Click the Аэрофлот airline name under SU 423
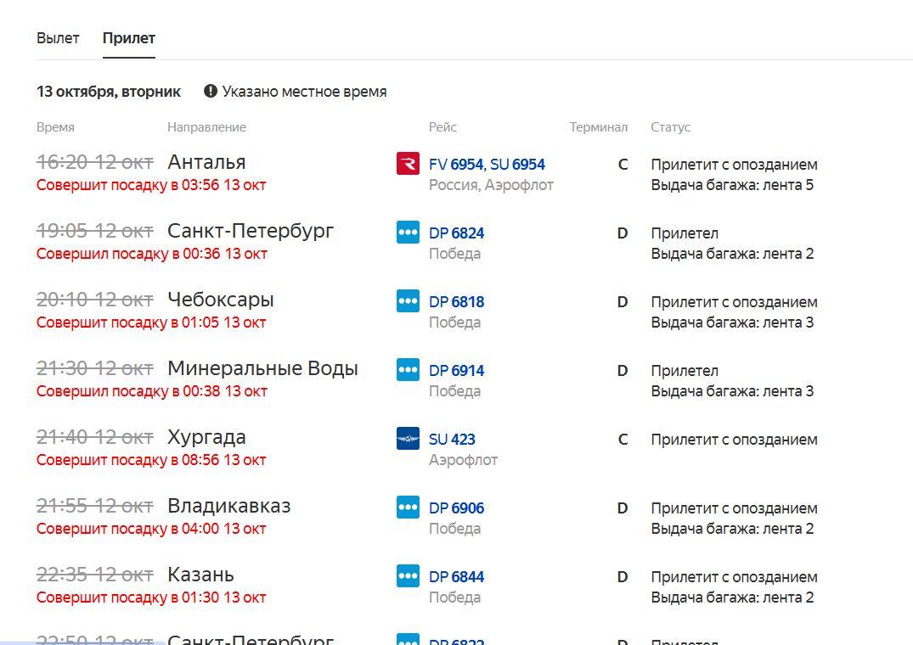This screenshot has width=913, height=645. click(463, 460)
